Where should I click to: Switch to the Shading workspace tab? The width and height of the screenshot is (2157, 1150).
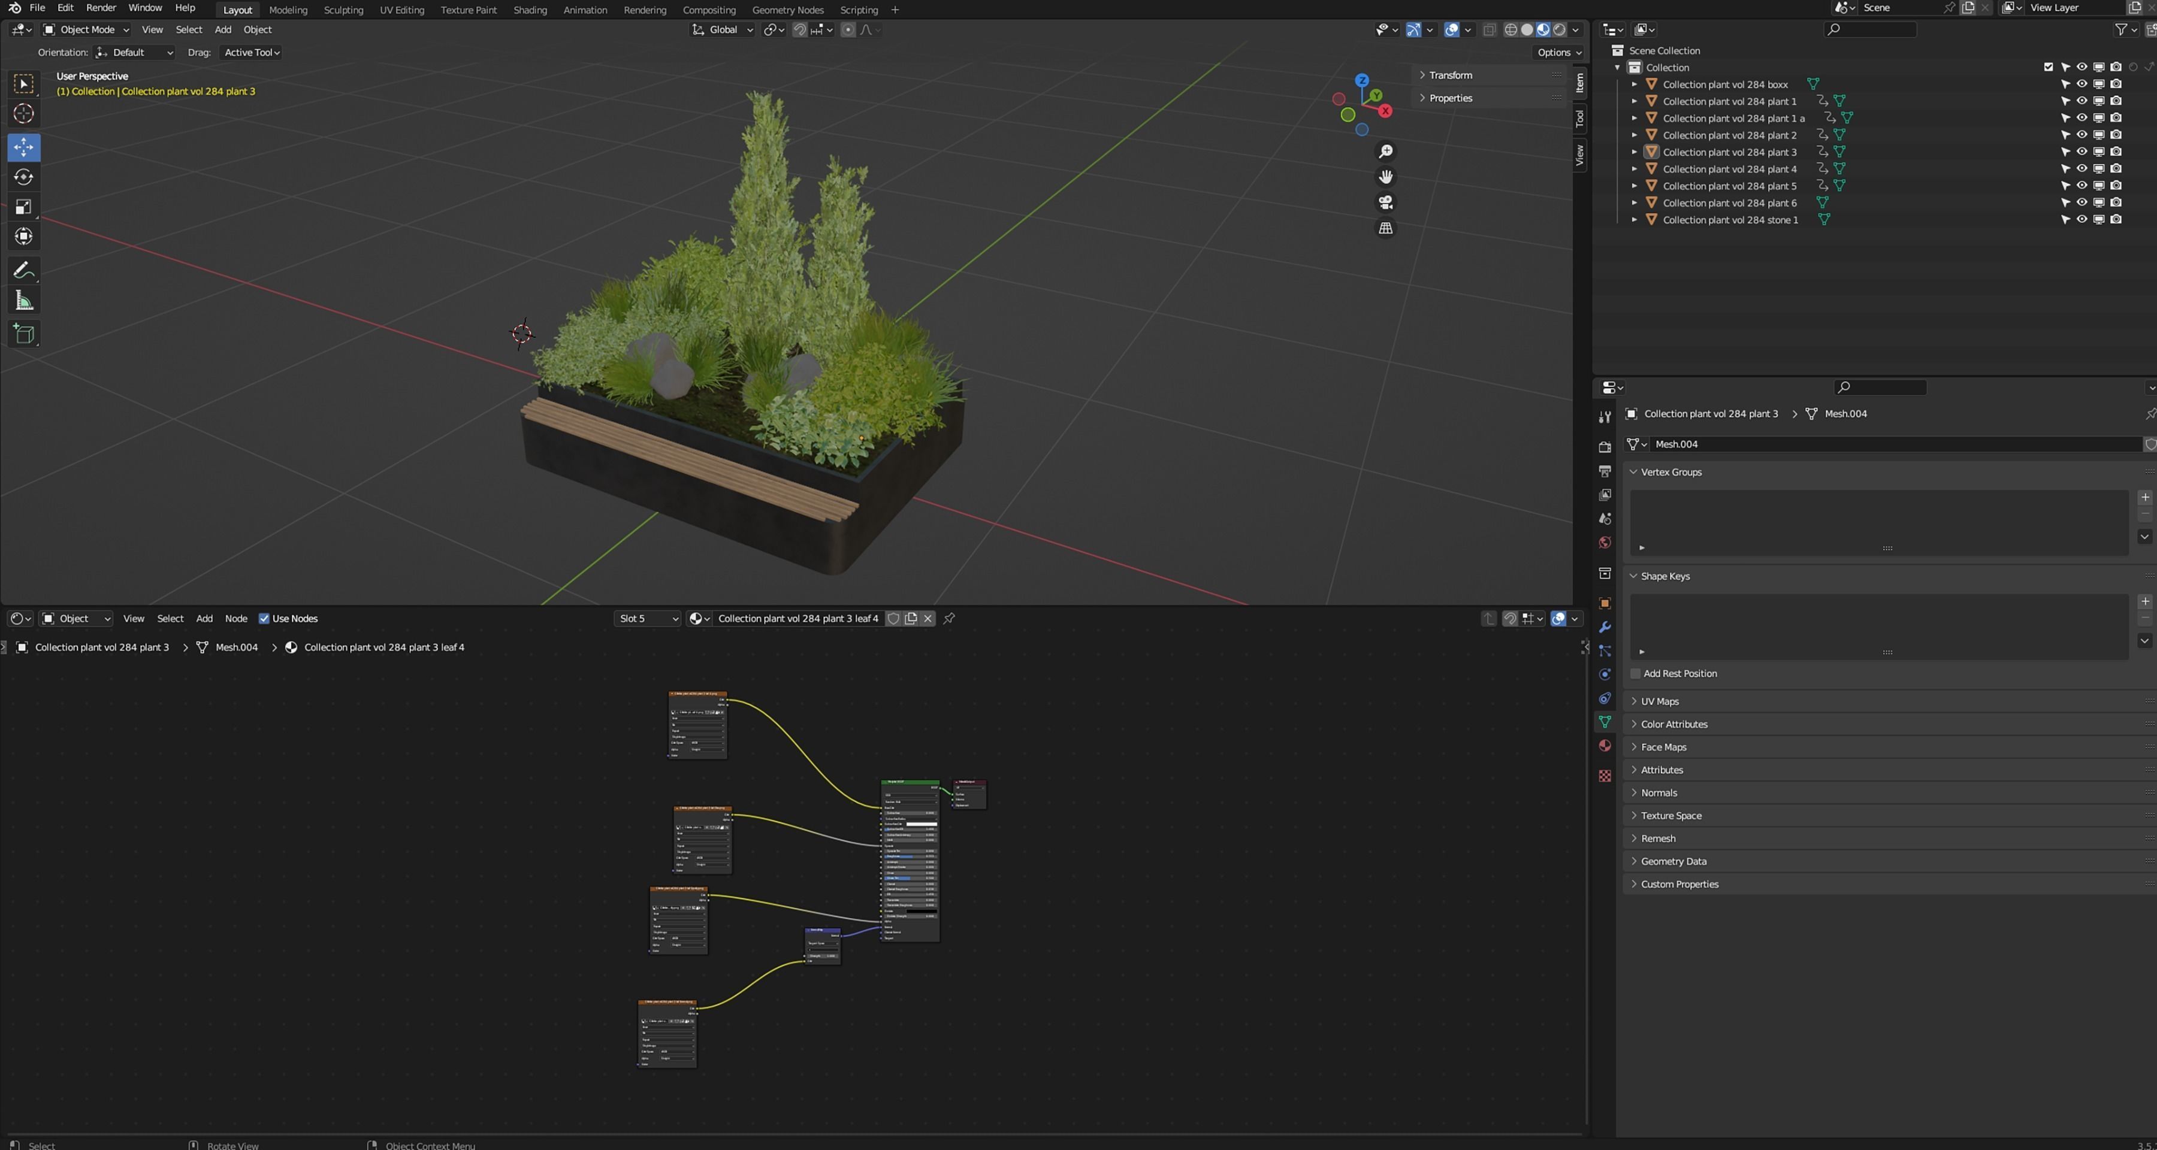[x=529, y=10]
